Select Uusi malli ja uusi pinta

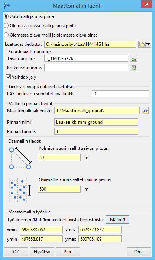[6, 16]
